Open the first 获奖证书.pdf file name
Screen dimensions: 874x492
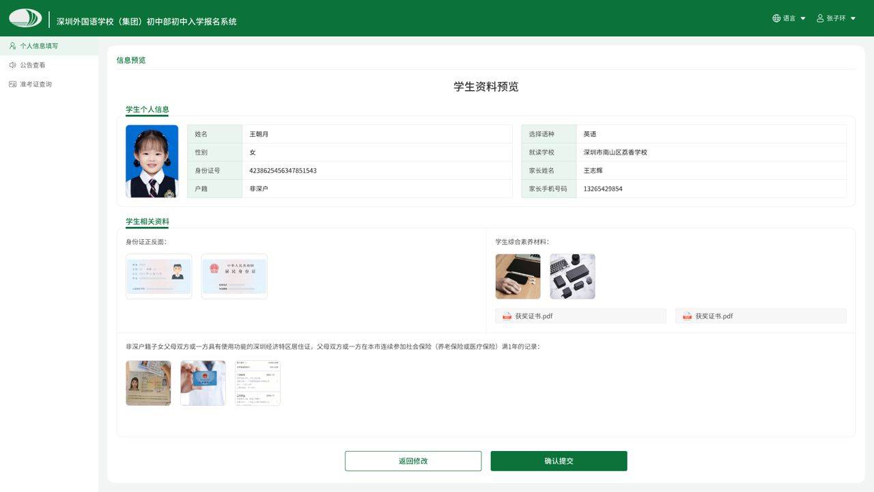(x=534, y=316)
